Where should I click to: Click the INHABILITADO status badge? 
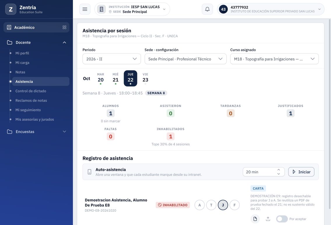[173, 205]
